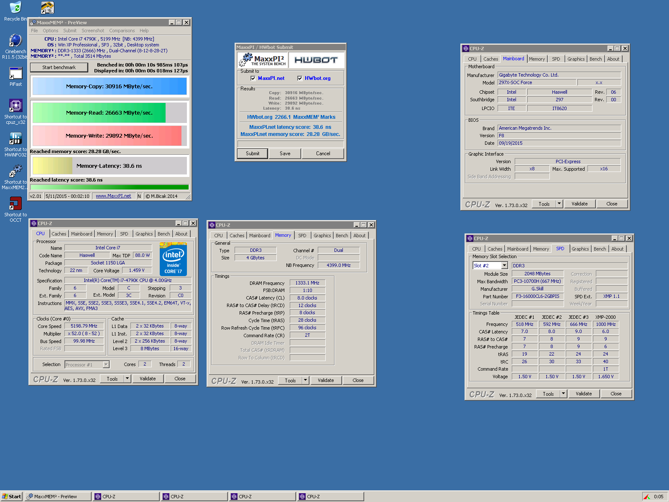Expand Tools arrow in CPU-Z Mainboard window
The height and width of the screenshot is (502, 669).
[559, 204]
